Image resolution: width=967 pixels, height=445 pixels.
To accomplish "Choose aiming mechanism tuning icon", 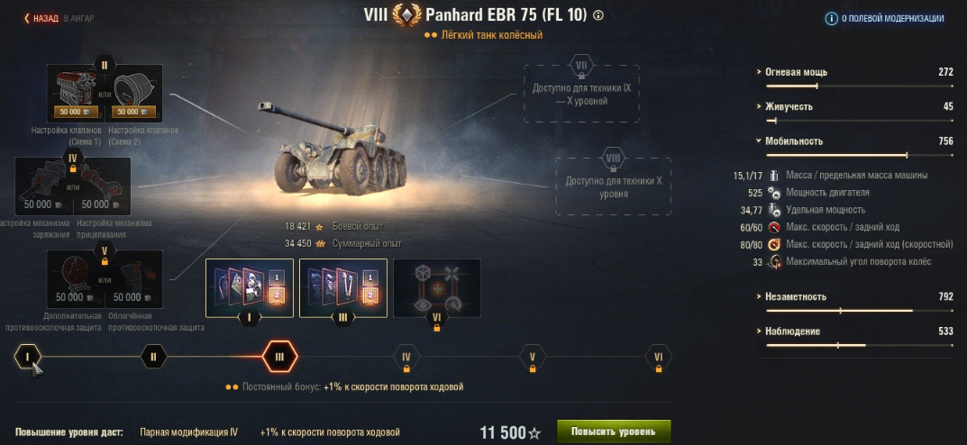I will click(x=103, y=186).
